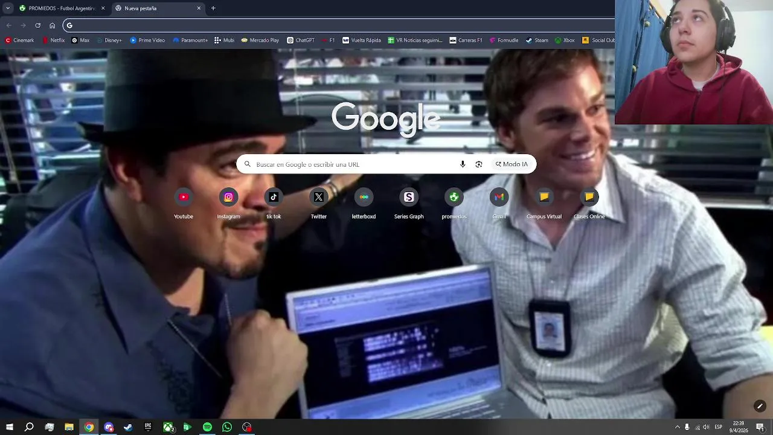Click the Chrome taskbar icon

(x=89, y=427)
